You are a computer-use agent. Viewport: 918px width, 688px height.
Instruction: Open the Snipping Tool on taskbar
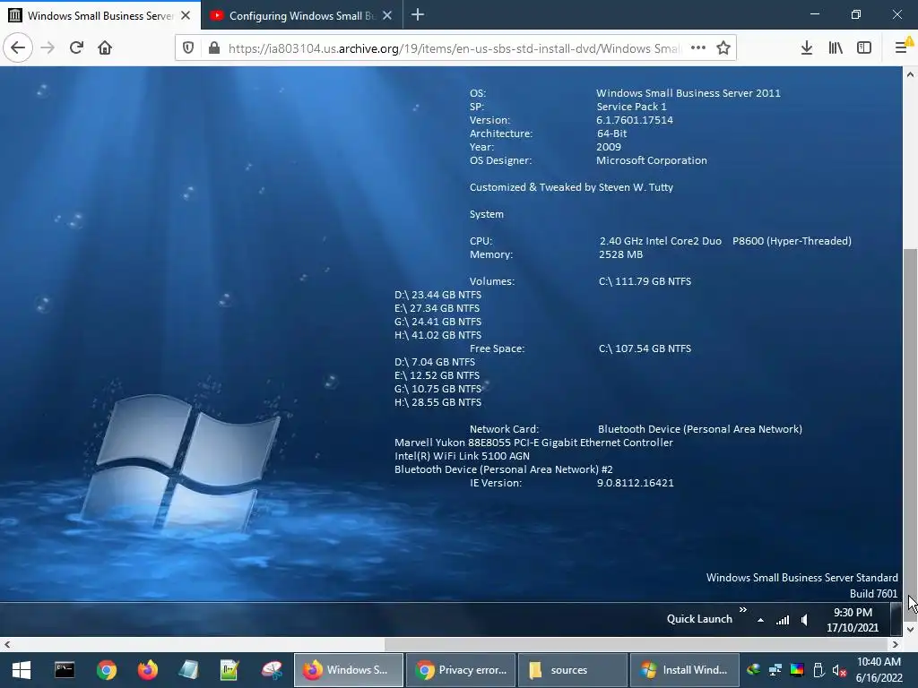tap(272, 670)
